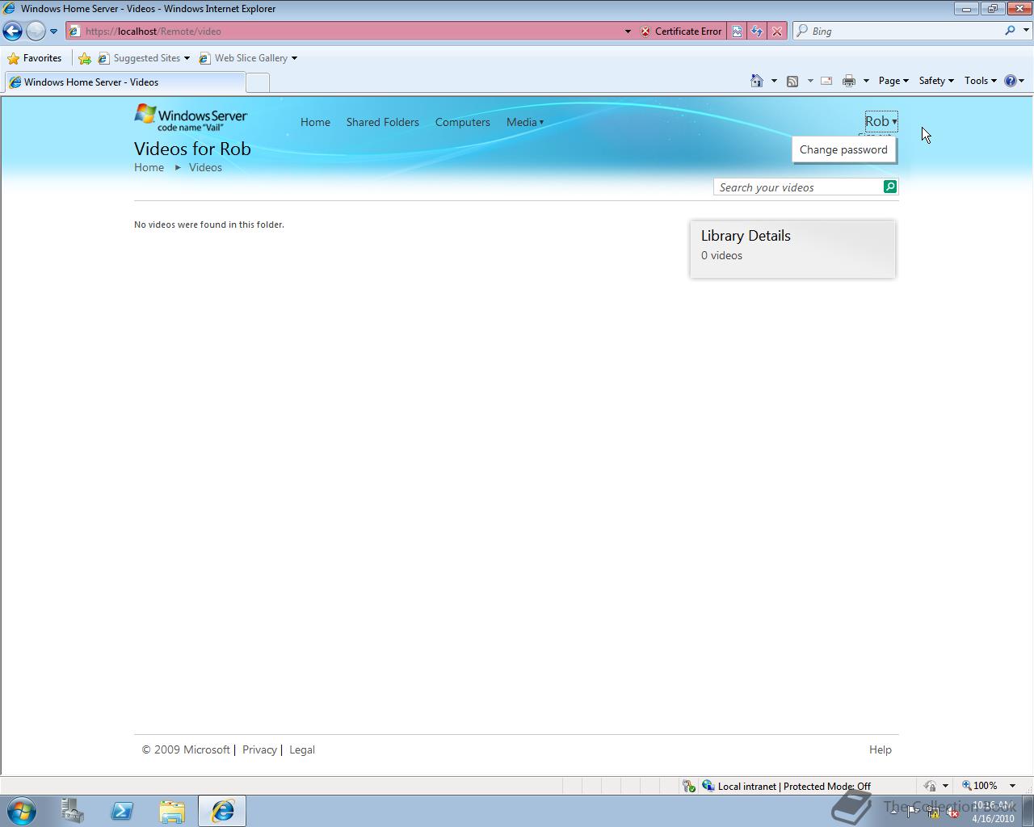
Task: Open the 100% zoom level button
Action: (x=979, y=786)
